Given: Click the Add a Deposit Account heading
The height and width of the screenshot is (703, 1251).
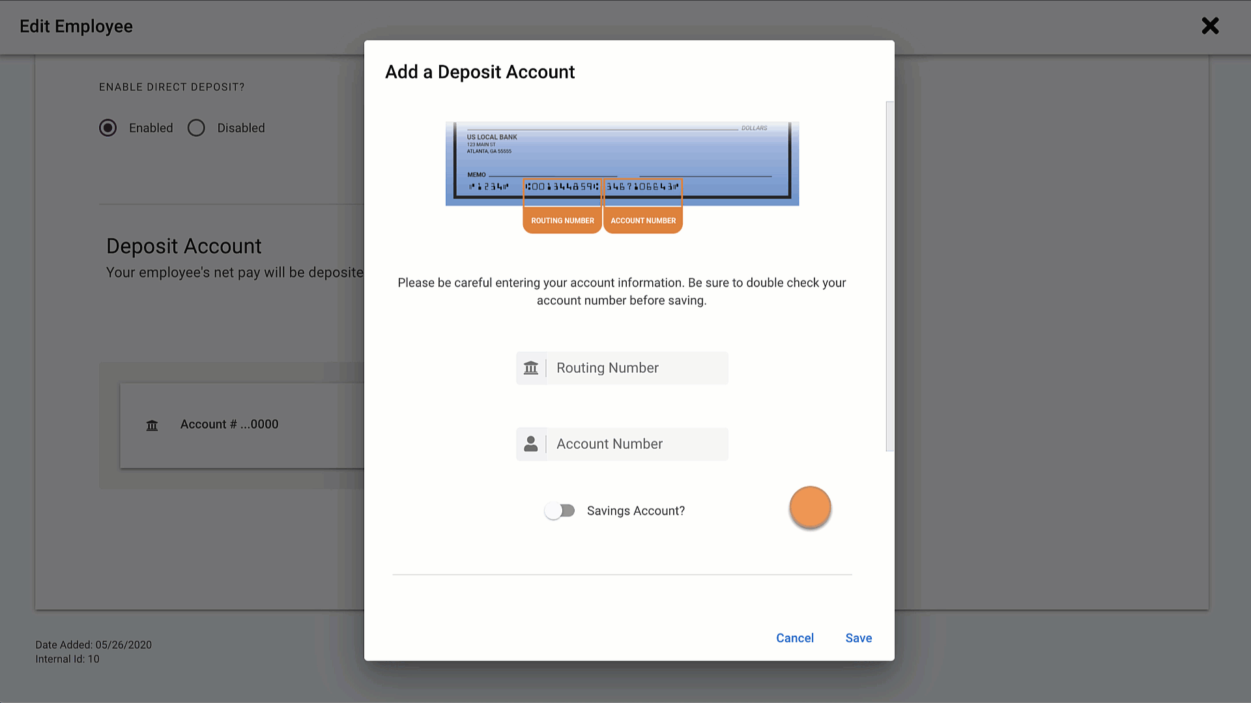Looking at the screenshot, I should pos(479,72).
